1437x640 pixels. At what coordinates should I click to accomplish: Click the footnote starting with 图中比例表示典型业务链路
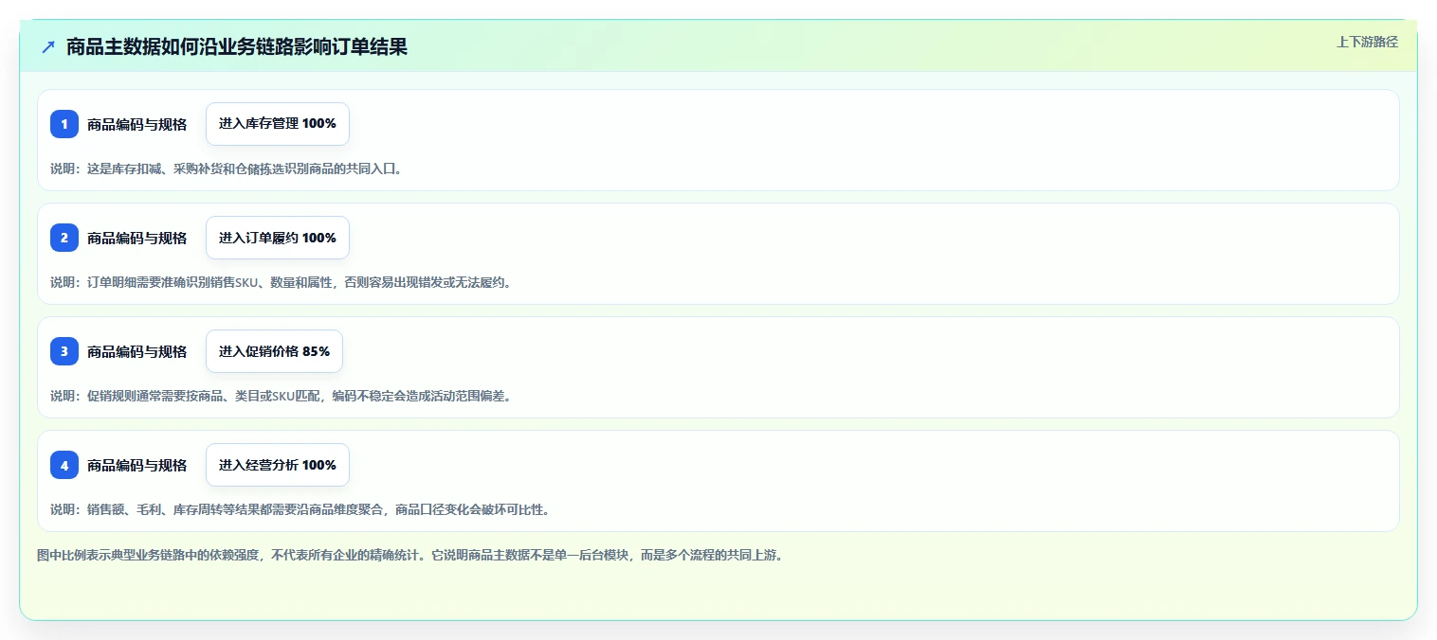click(409, 555)
